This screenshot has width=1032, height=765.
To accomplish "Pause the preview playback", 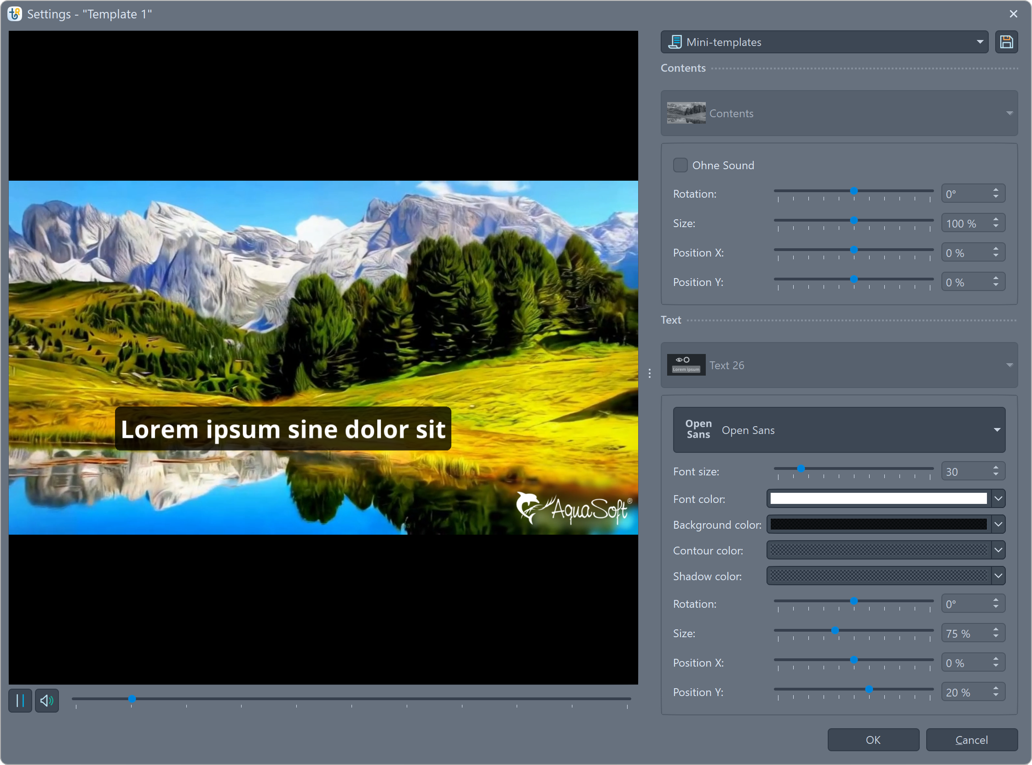I will click(x=20, y=700).
